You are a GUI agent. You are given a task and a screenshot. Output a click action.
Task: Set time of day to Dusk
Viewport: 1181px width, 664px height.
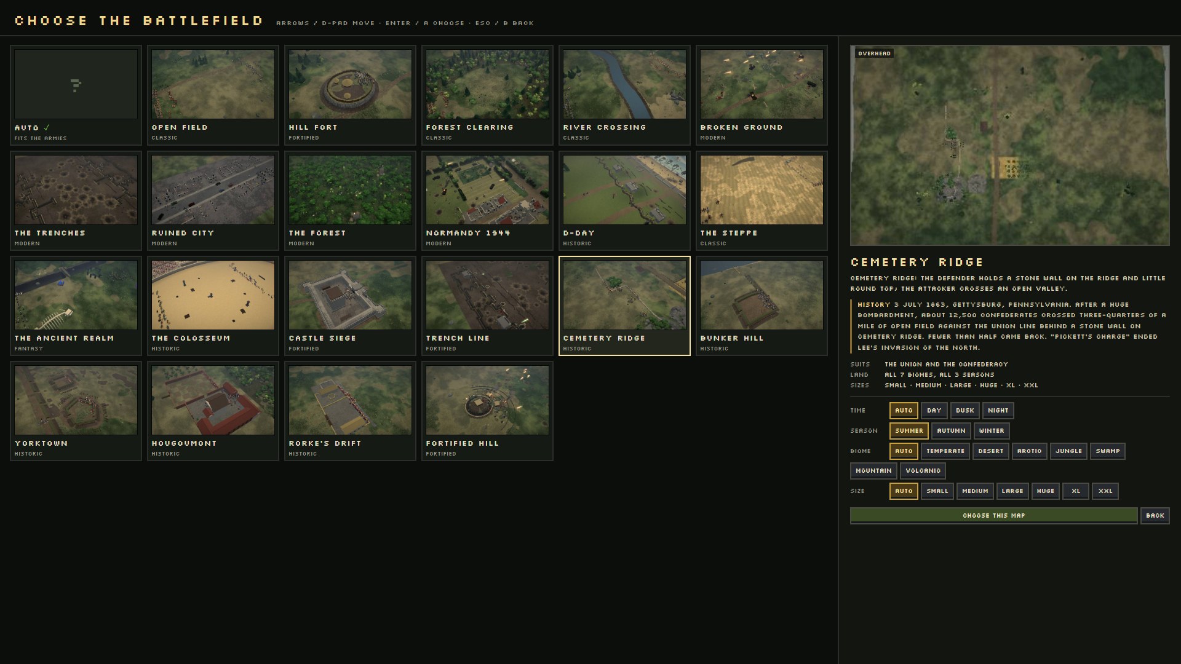coord(964,411)
